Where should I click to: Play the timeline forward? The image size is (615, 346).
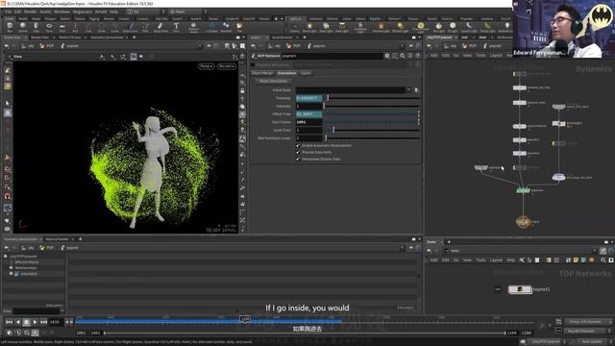pyautogui.click(x=35, y=322)
